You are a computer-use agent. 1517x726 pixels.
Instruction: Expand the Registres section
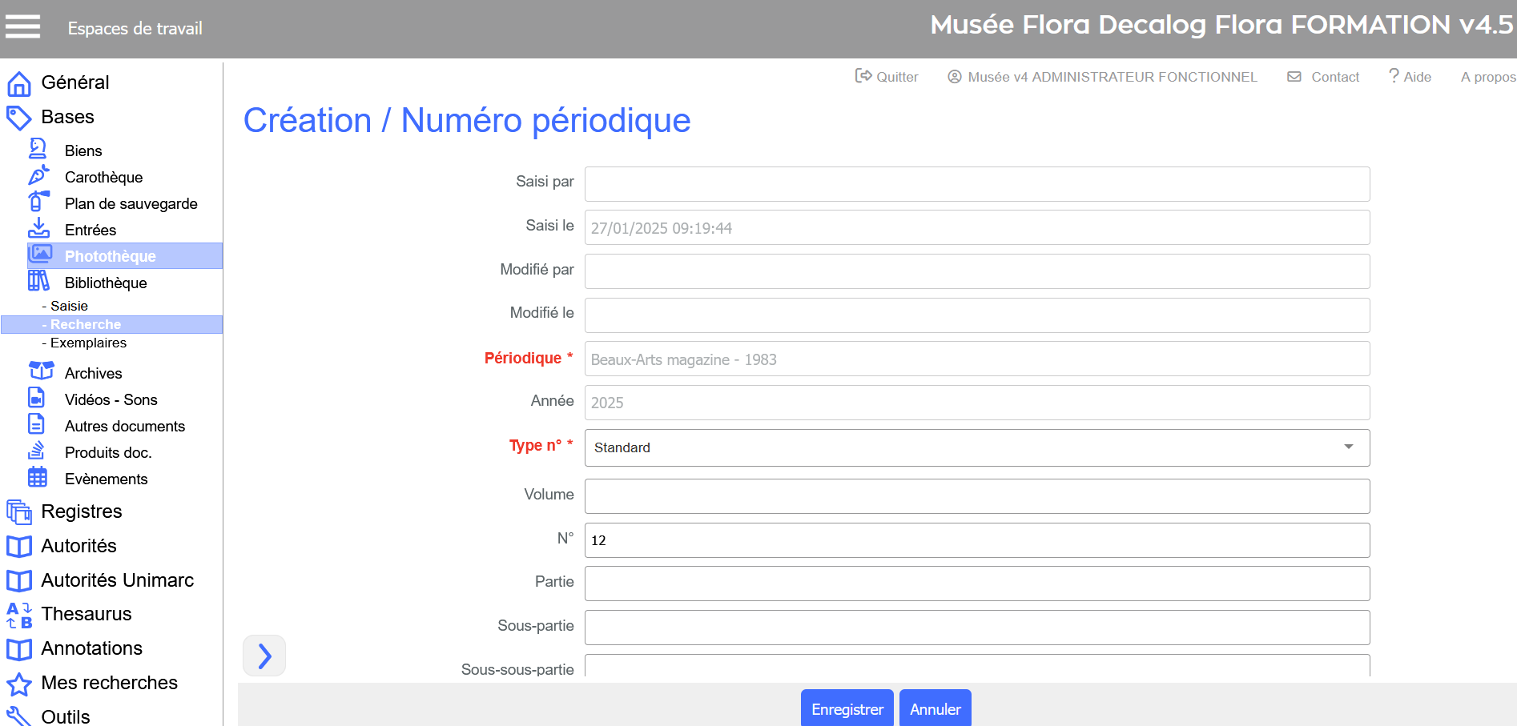coord(81,511)
